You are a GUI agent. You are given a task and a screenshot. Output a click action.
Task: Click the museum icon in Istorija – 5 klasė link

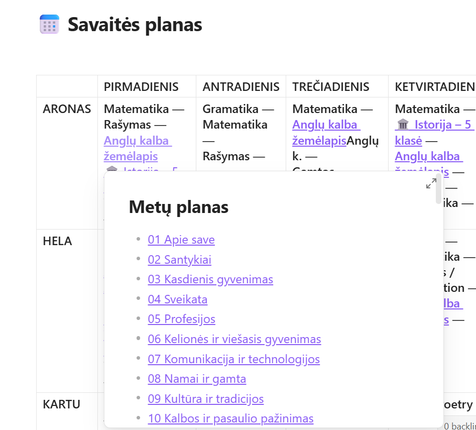(403, 125)
